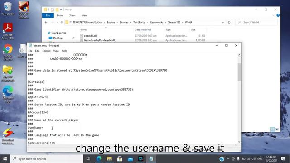Image resolution: width=290 pixels, height=163 pixels.
Task: Click the Steamworks breadcrumb in the address bar
Action: (x=156, y=22)
